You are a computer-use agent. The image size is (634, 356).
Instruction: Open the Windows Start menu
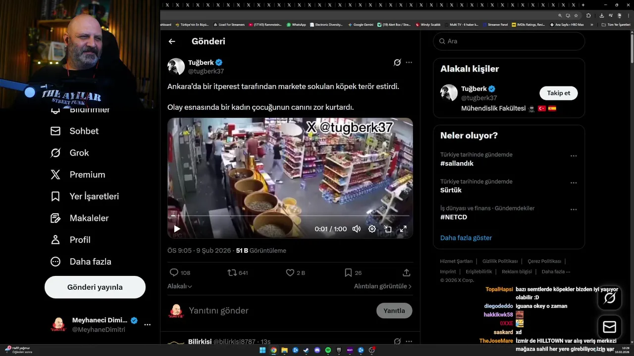pos(263,350)
